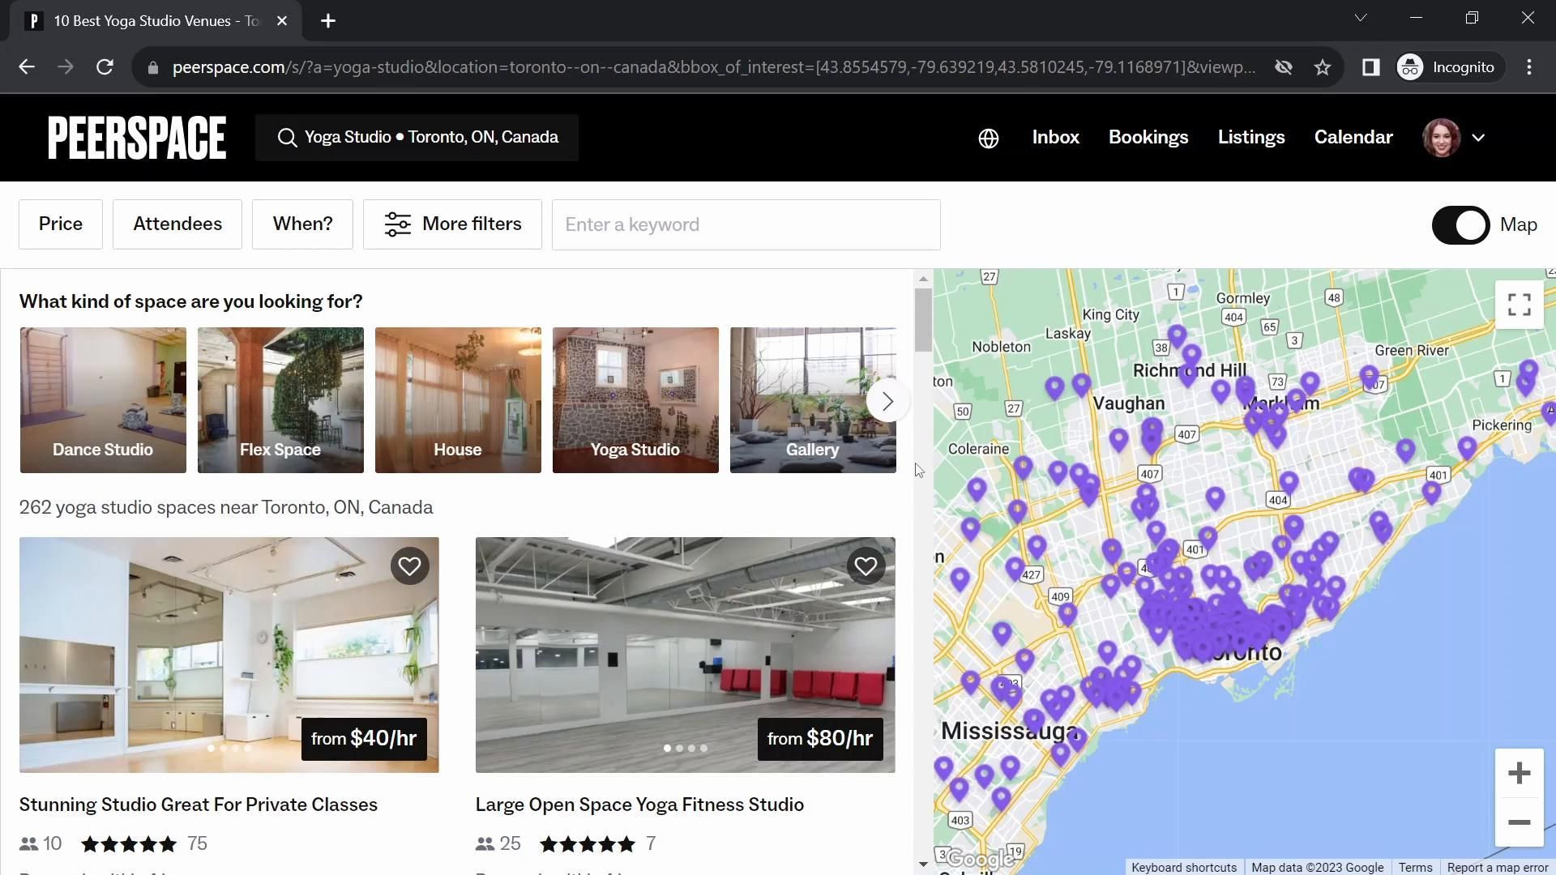
Task: Favorite the Stunning Studio listing heart
Action: coord(409,566)
